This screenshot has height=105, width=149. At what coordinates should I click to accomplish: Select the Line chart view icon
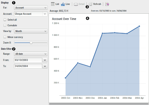click(x=63, y=4)
